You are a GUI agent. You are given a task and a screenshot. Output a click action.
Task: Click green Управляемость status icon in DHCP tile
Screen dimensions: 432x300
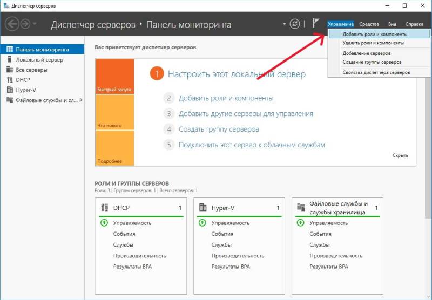coord(105,223)
